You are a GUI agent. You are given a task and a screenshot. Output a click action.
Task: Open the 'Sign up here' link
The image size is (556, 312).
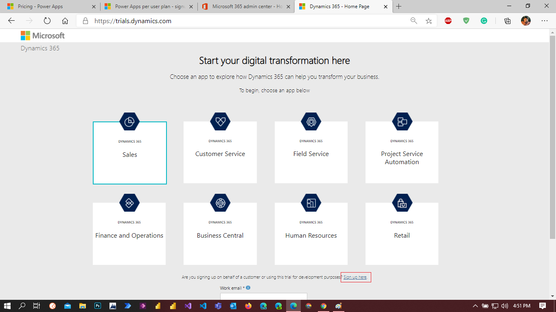355,277
